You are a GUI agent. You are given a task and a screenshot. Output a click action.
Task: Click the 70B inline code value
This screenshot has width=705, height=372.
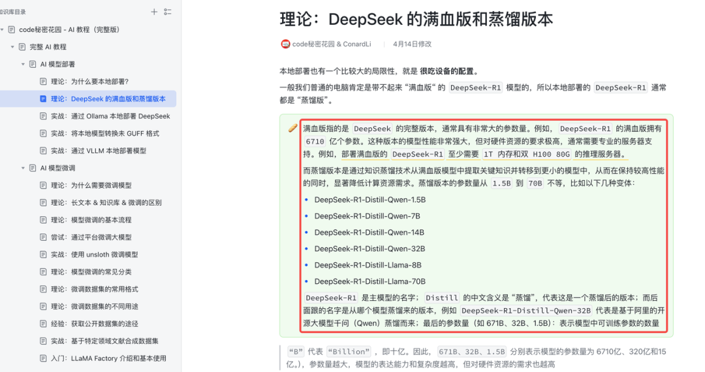click(x=535, y=183)
